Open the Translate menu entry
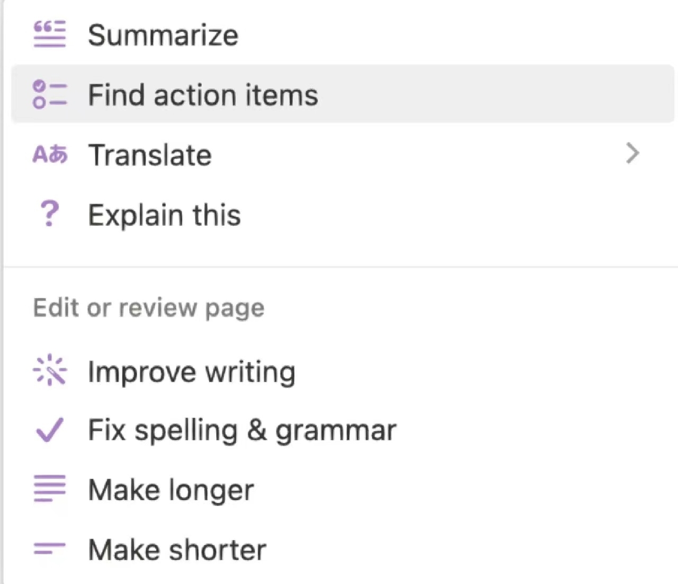 click(150, 155)
